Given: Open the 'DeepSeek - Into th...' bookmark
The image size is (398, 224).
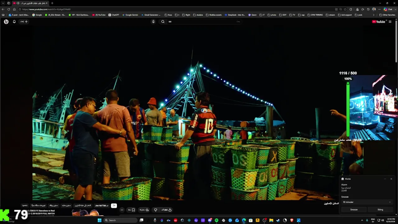Looking at the screenshot, I should point(235,15).
